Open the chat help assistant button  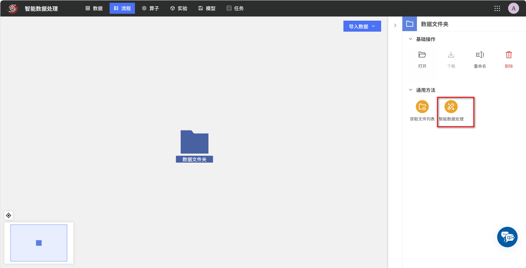coord(507,237)
